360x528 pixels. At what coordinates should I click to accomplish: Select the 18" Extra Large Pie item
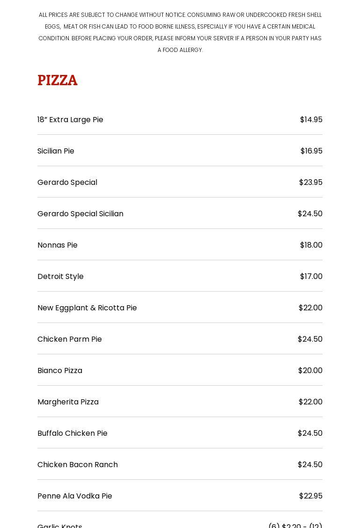click(x=70, y=120)
